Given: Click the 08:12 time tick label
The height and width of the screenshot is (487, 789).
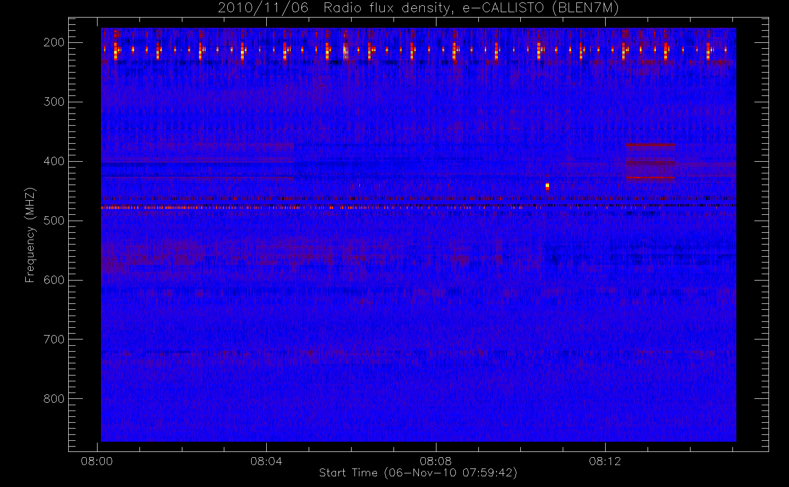Looking at the screenshot, I should click(605, 461).
